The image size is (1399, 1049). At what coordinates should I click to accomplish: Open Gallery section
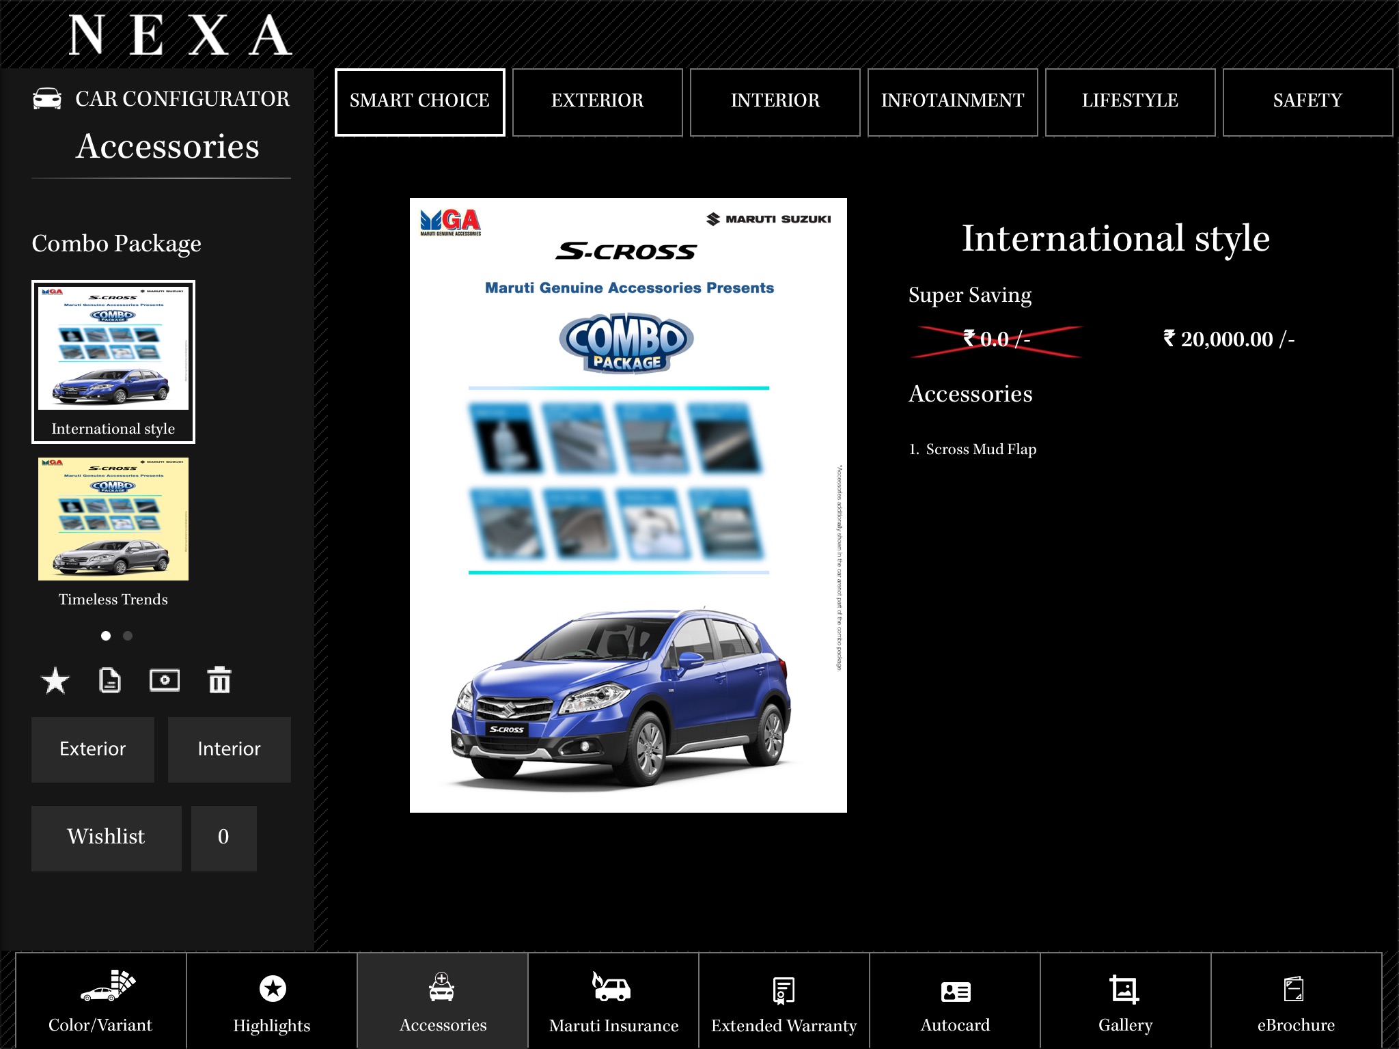click(x=1126, y=1001)
